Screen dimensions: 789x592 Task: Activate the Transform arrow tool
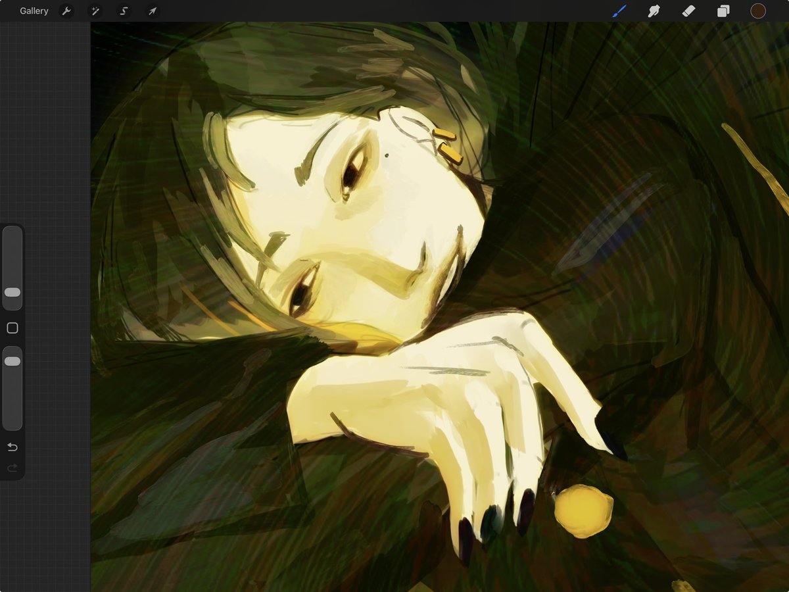click(x=153, y=11)
